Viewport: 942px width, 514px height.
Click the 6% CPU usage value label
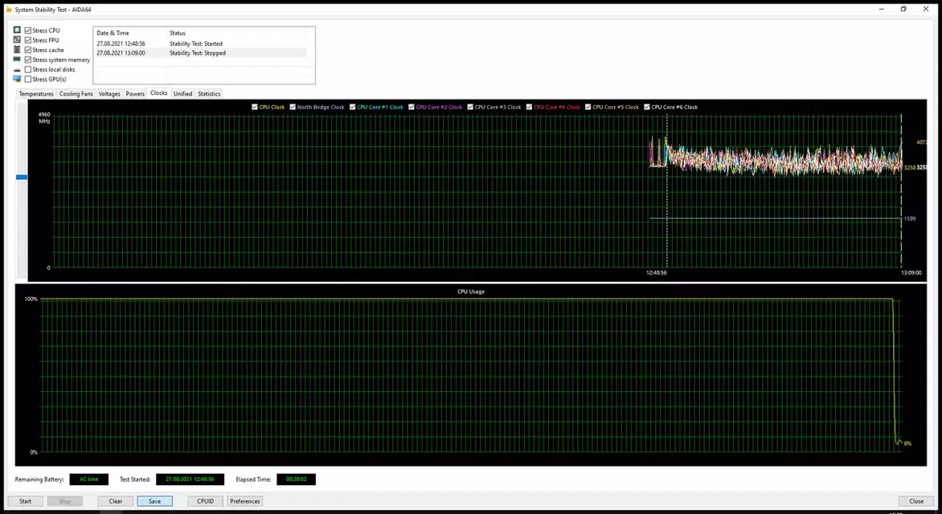[x=907, y=443]
